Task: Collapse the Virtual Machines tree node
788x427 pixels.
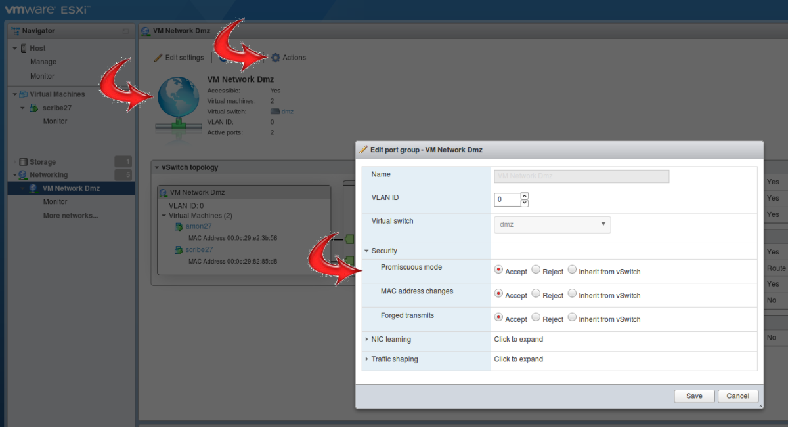Action: tap(14, 94)
